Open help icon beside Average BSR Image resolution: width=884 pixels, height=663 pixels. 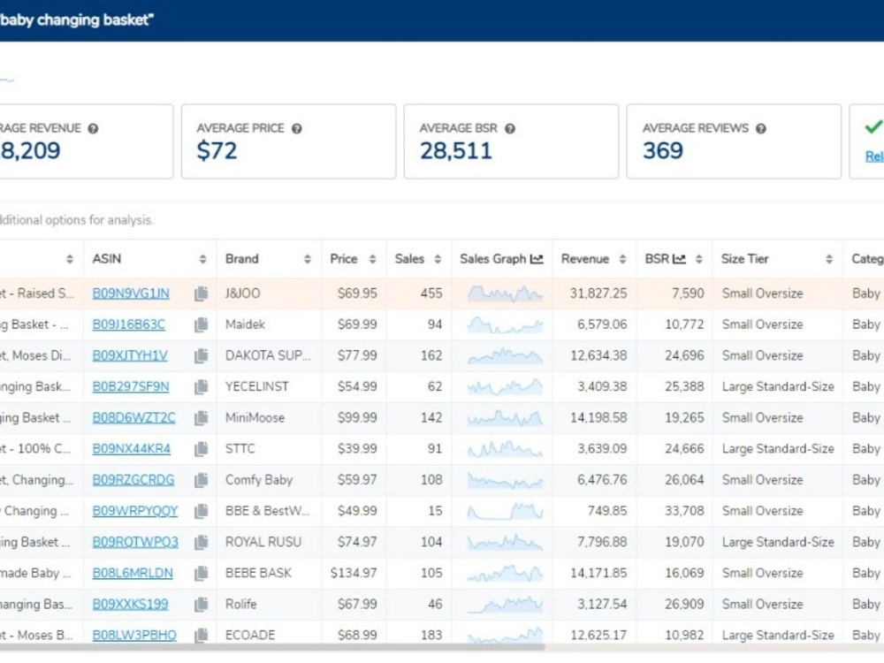click(510, 128)
